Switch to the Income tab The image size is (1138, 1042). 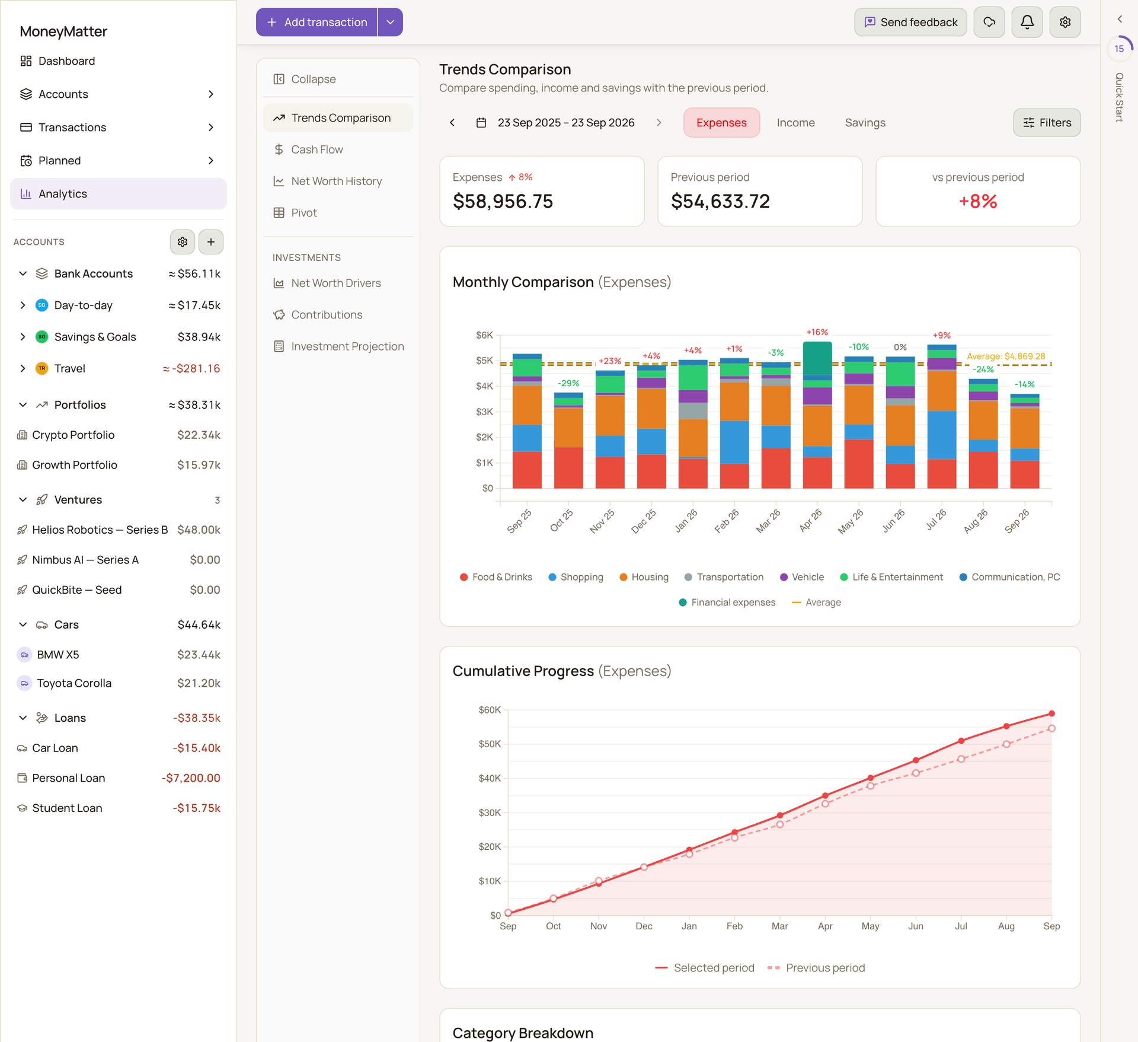tap(795, 123)
